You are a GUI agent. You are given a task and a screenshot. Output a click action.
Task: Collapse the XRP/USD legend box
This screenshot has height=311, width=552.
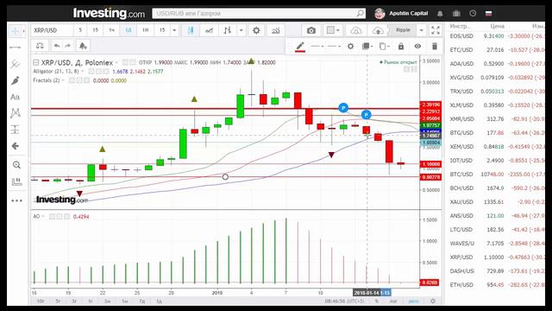(35, 62)
